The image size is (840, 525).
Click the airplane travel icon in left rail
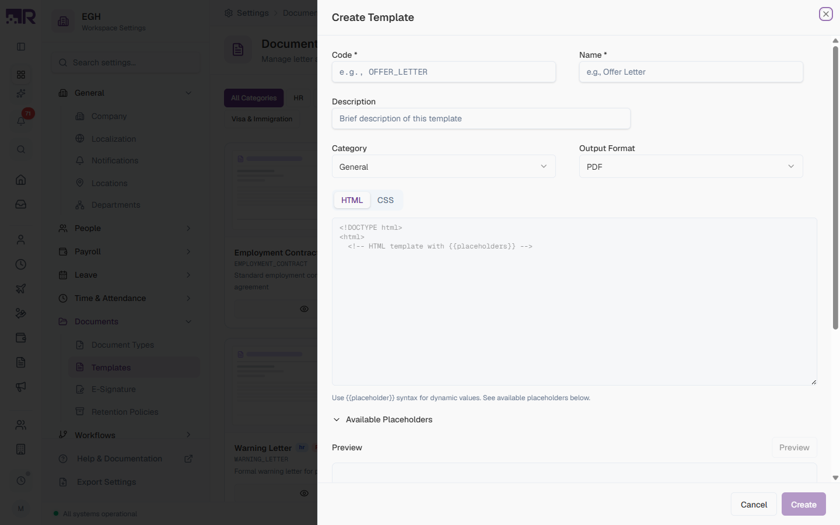point(21,289)
